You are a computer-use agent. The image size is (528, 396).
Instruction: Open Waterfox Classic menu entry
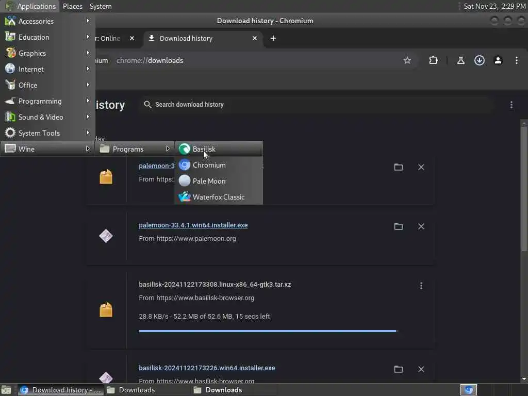[x=218, y=197]
